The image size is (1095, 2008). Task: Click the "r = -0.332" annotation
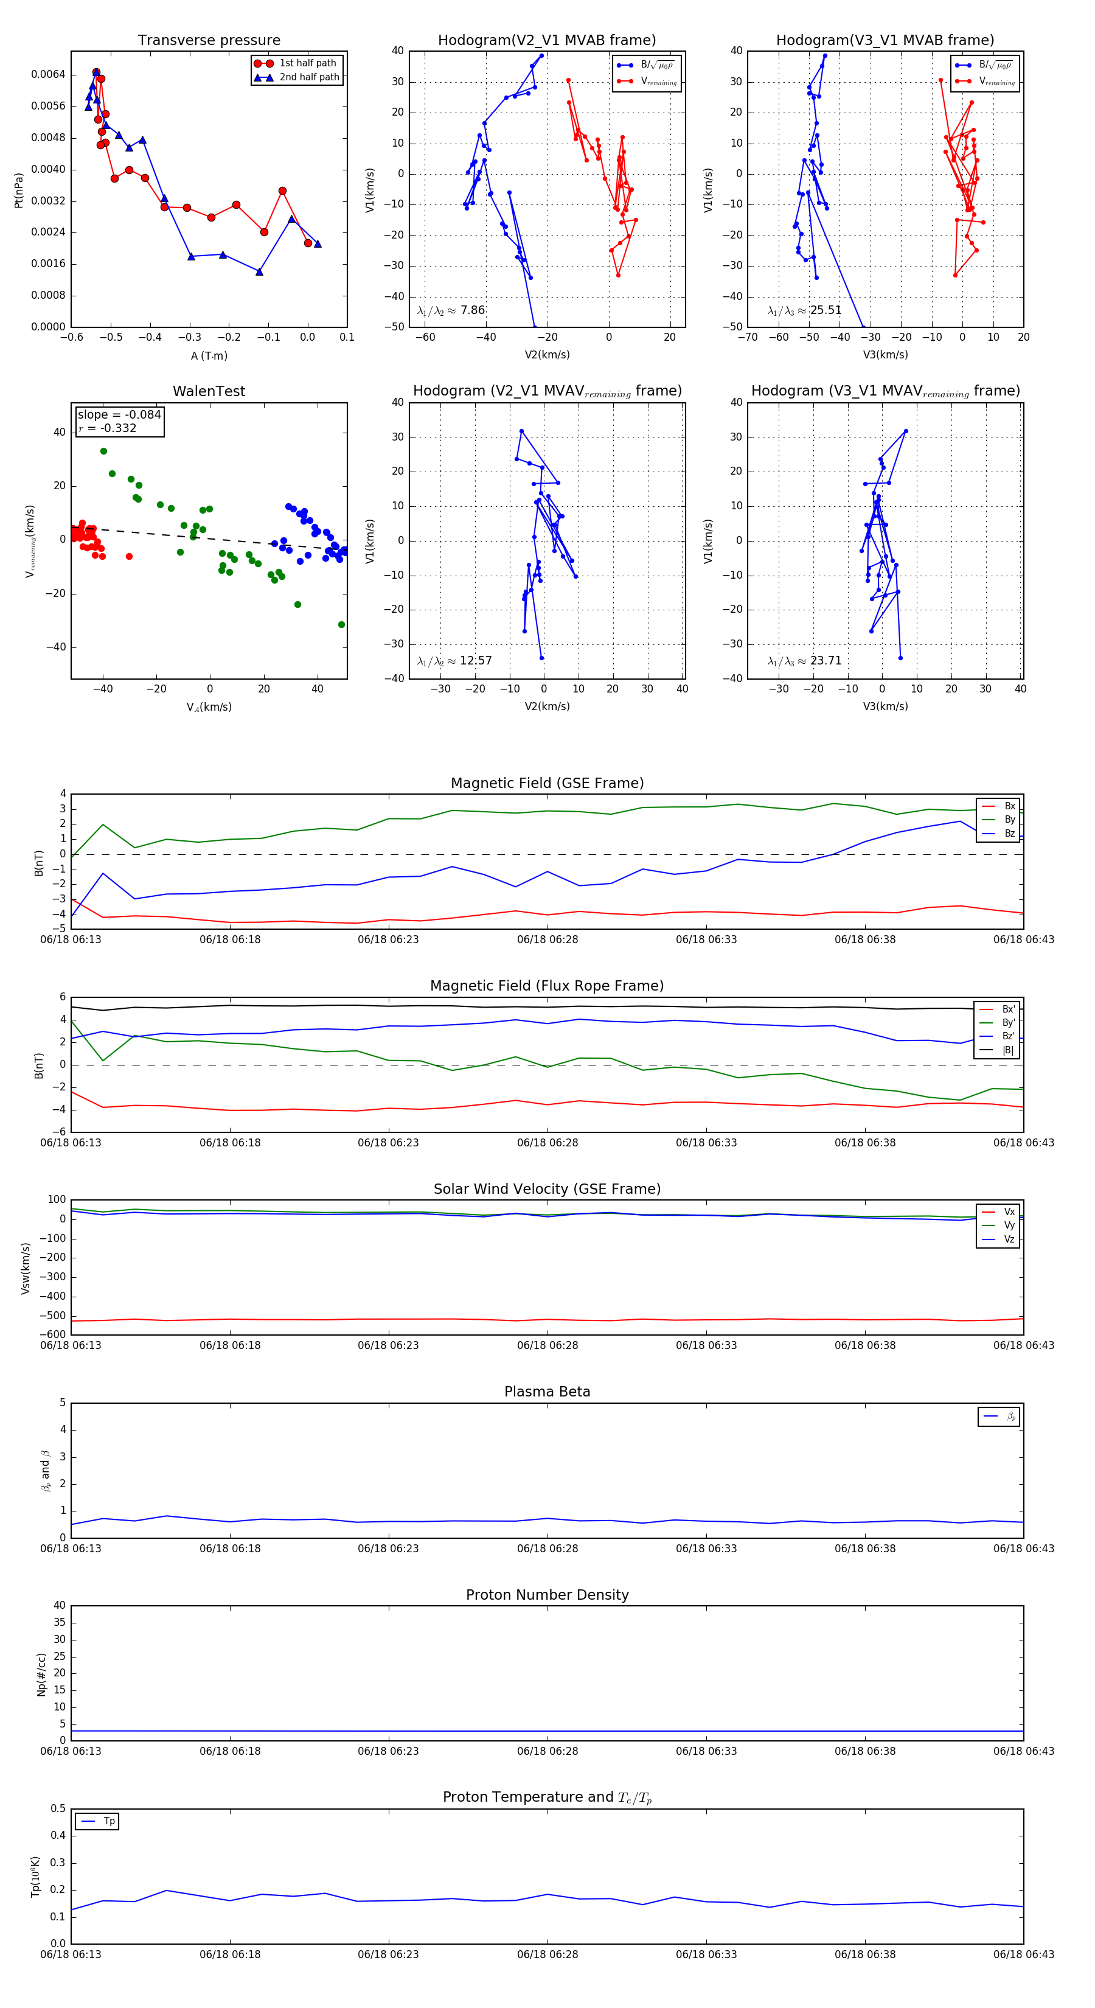(x=107, y=428)
